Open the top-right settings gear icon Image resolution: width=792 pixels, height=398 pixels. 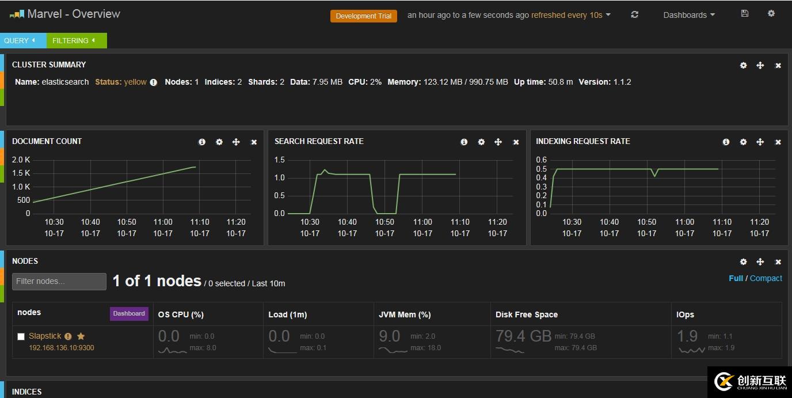[771, 14]
